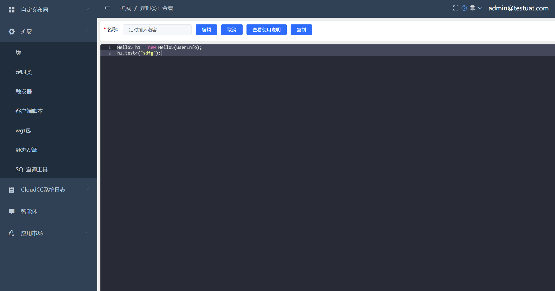Click the 查看使用说明 button
The width and height of the screenshot is (555, 291).
pyautogui.click(x=266, y=30)
